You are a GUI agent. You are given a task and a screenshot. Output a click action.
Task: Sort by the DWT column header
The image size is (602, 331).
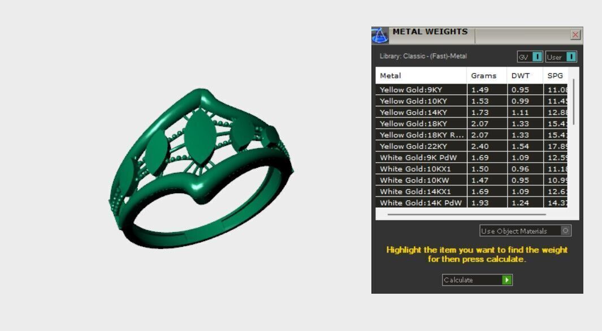coord(525,76)
